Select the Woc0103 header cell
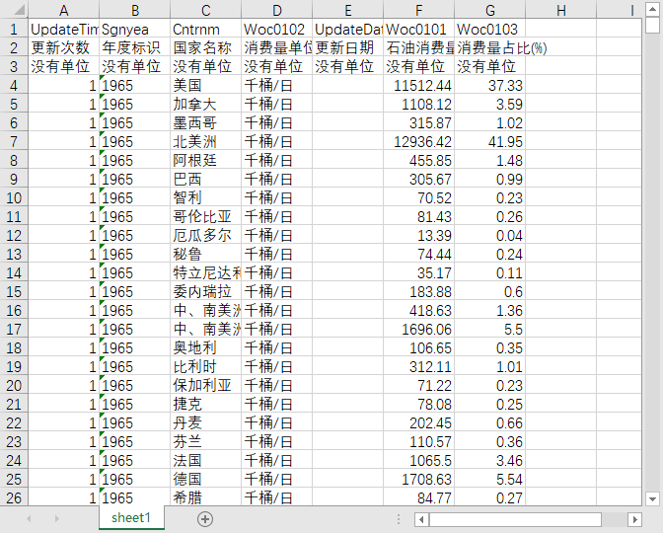The height and width of the screenshot is (533, 663). (x=489, y=29)
